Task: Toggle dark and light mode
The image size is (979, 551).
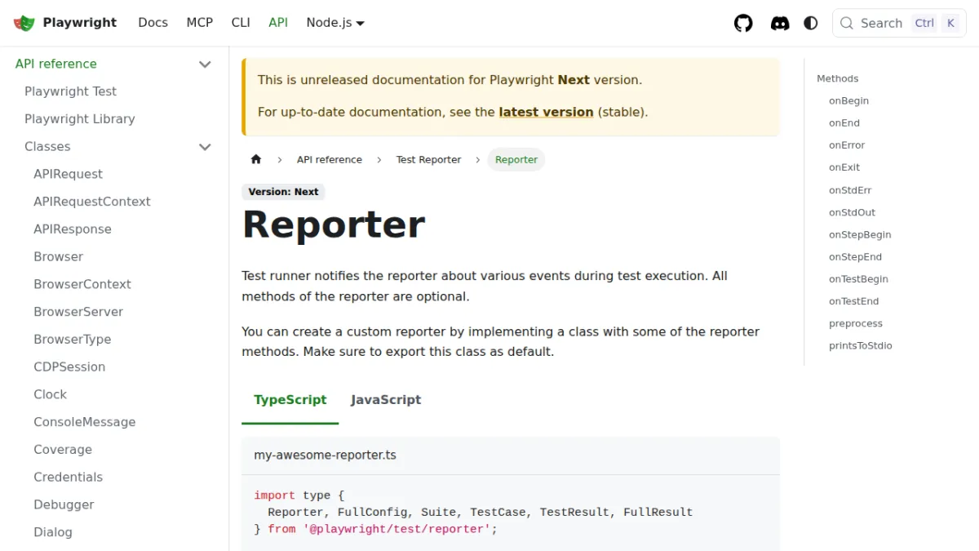Action: coord(811,23)
